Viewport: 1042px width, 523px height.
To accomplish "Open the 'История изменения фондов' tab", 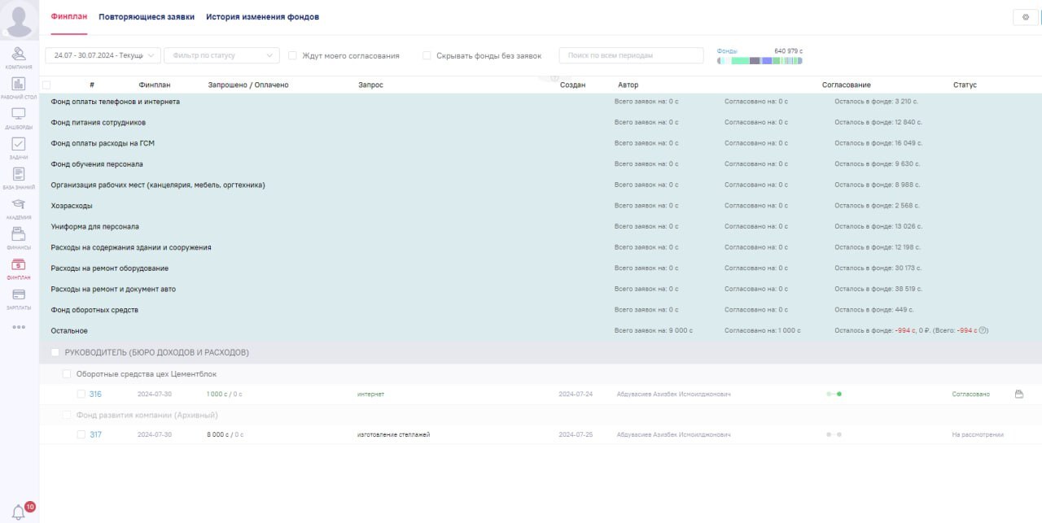I will [x=262, y=17].
